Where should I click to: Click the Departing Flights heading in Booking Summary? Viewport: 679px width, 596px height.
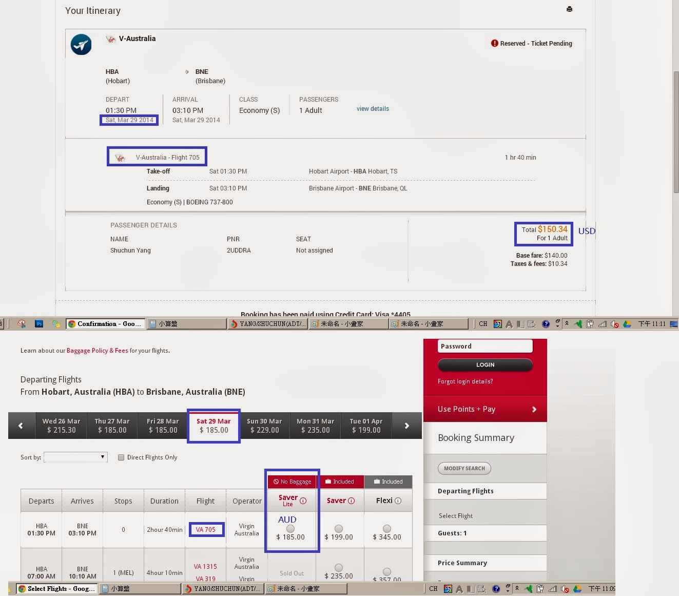(465, 491)
